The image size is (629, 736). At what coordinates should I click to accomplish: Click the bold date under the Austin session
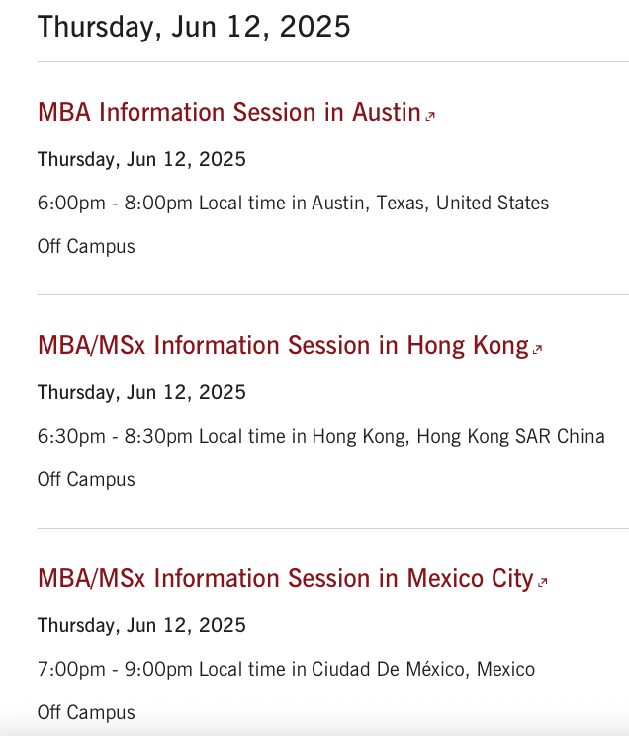[141, 160]
